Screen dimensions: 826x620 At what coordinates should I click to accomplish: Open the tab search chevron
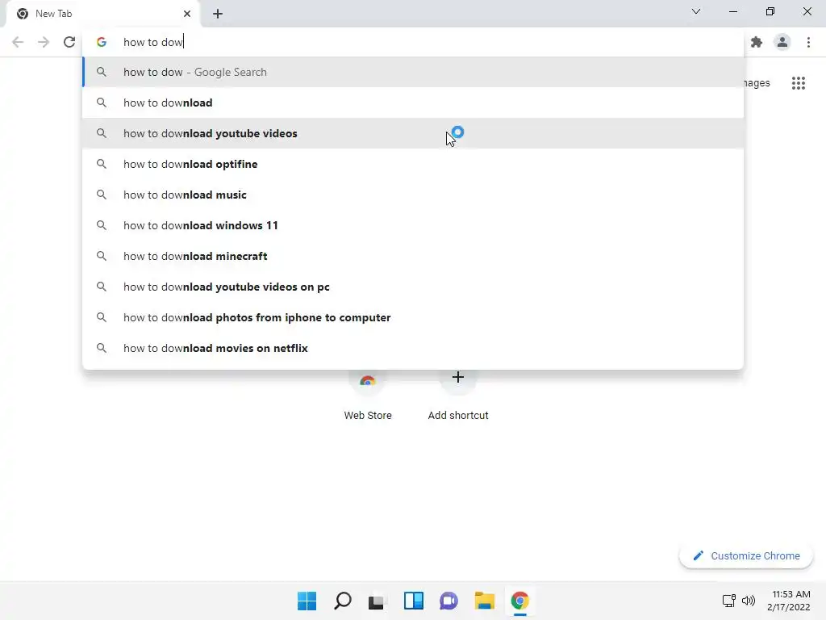pos(696,11)
